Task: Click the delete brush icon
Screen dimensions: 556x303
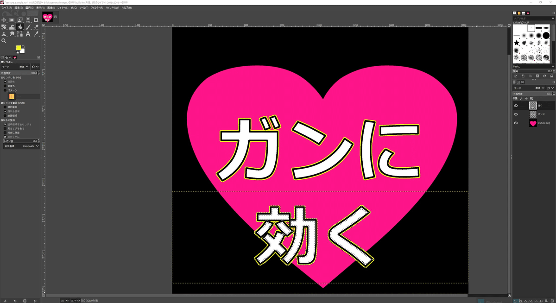Action: pos(537,76)
